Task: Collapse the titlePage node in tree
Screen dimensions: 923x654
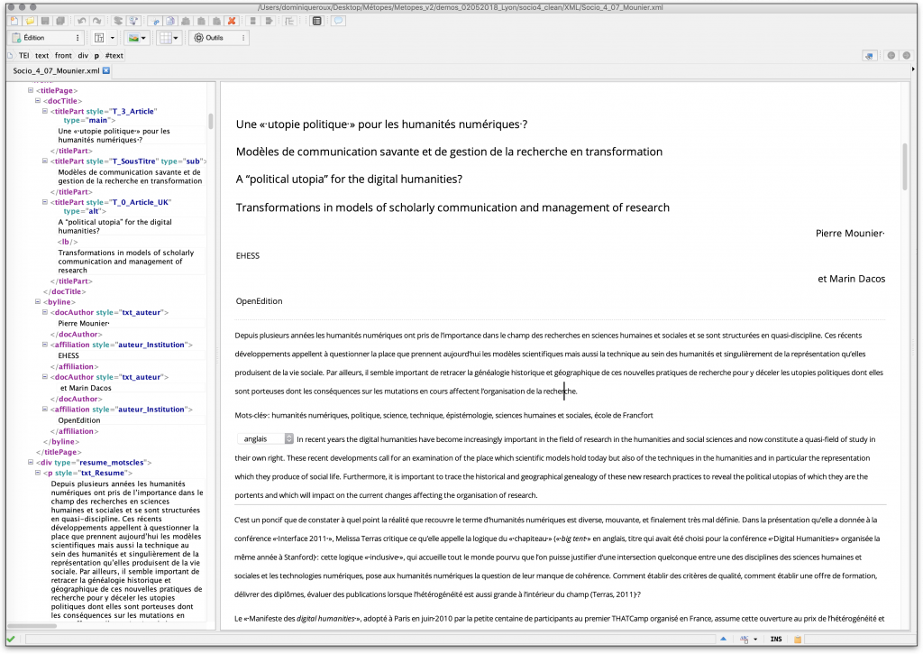Action: click(31, 90)
